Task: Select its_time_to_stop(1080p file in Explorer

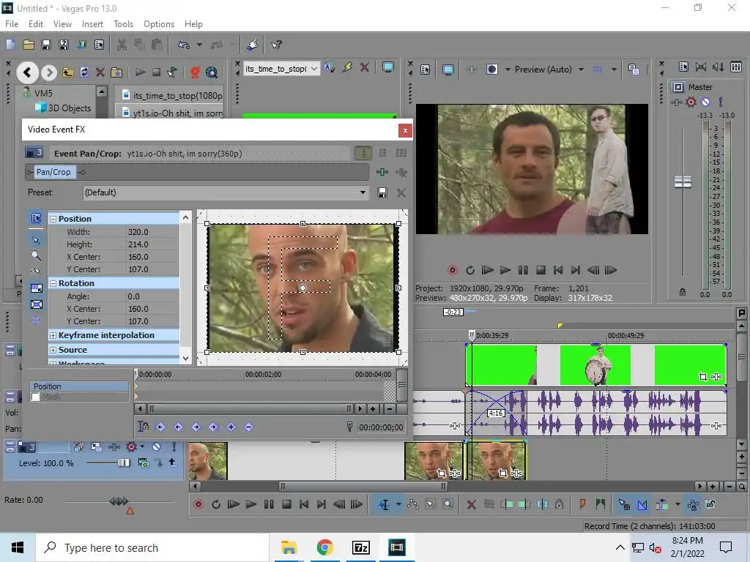Action: coord(172,96)
